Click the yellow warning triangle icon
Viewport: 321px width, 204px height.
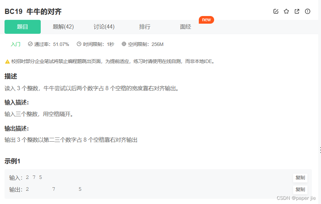point(7,62)
